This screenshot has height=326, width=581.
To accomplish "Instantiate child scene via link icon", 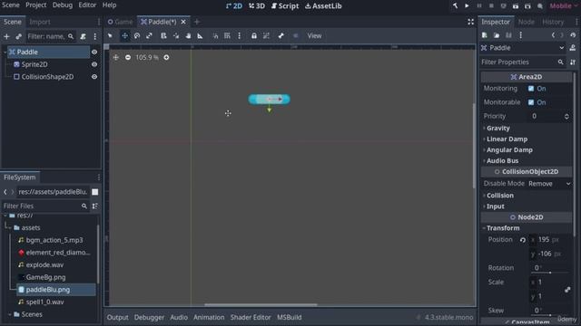I will pos(18,36).
